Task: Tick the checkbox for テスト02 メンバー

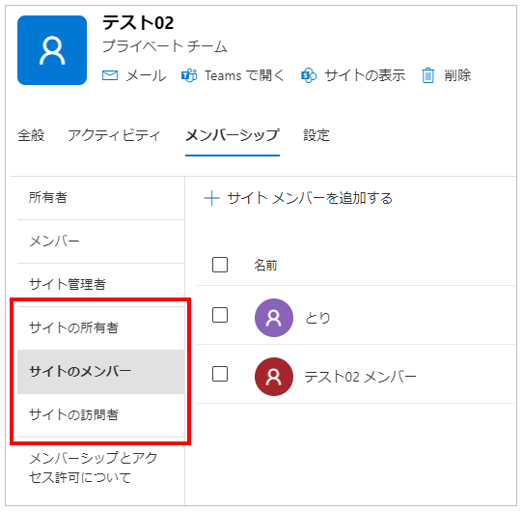Action: click(x=220, y=374)
